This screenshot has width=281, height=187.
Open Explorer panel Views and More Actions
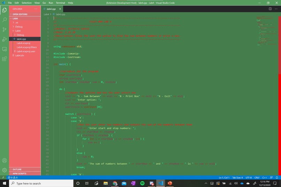[36, 9]
